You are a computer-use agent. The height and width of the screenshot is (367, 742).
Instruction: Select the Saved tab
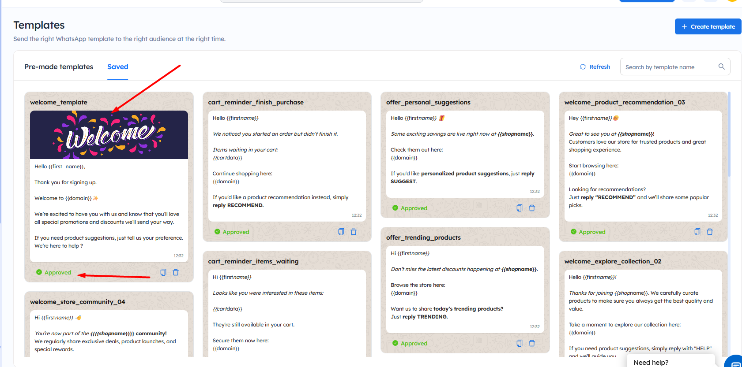117,67
